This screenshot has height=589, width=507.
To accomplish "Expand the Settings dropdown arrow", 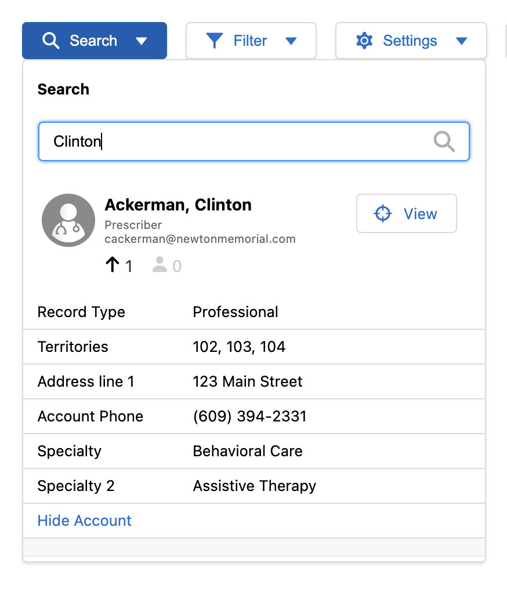I will point(462,41).
